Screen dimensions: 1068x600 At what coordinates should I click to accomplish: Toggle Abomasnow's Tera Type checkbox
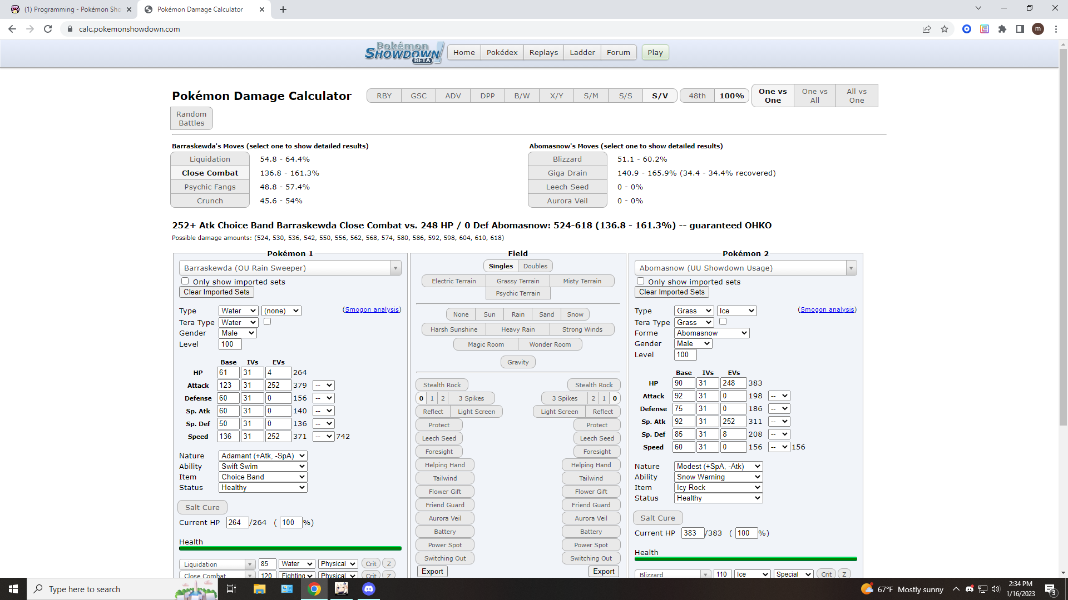723,322
